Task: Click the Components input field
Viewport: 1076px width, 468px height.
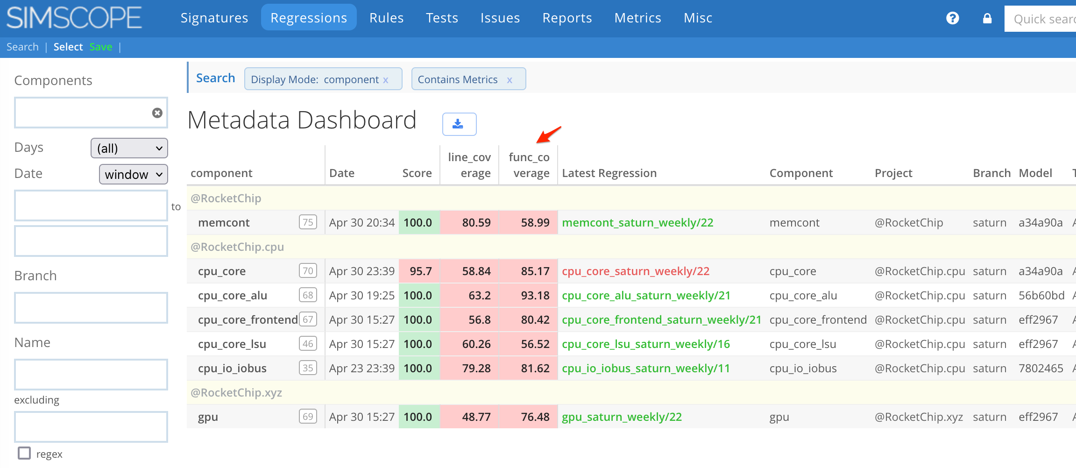Action: (x=91, y=113)
